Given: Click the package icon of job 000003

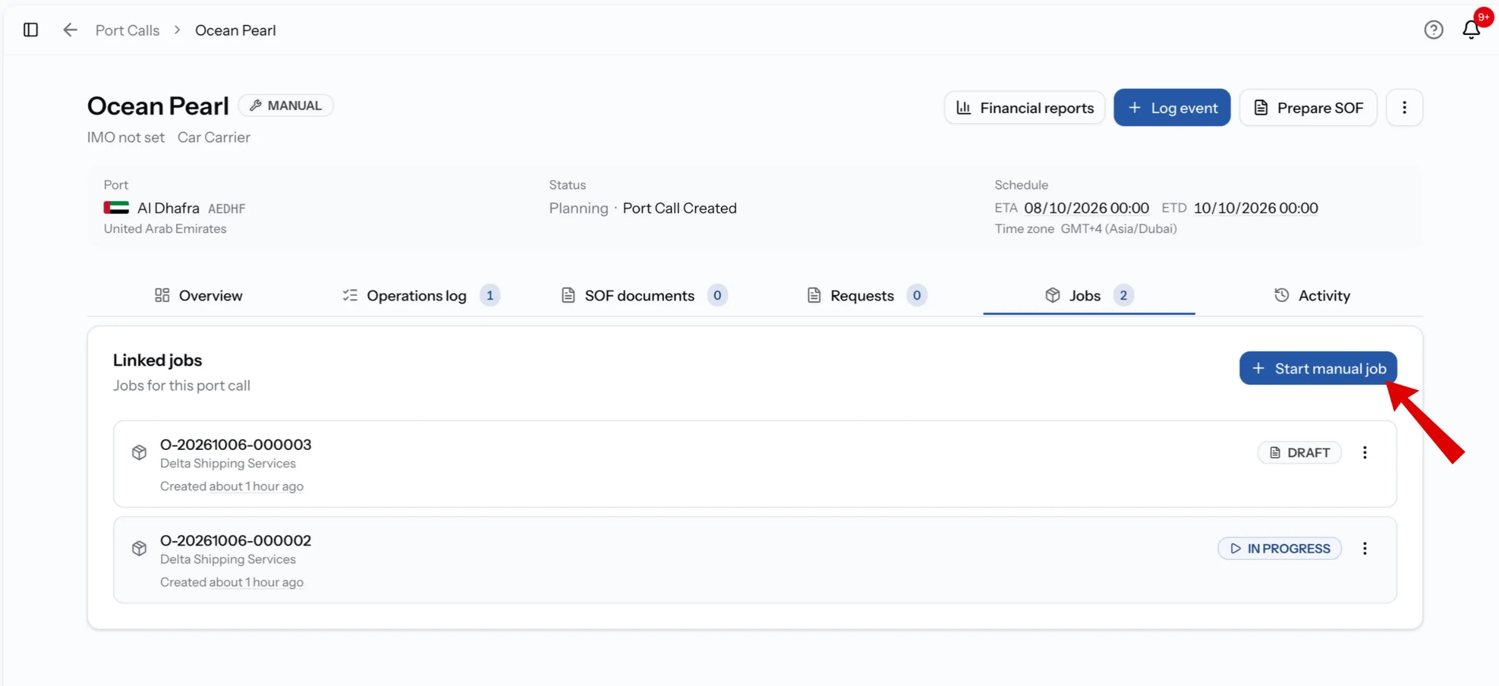Looking at the screenshot, I should pos(139,452).
